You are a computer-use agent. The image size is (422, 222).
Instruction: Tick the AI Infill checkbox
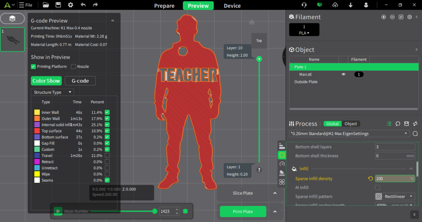[377, 187]
